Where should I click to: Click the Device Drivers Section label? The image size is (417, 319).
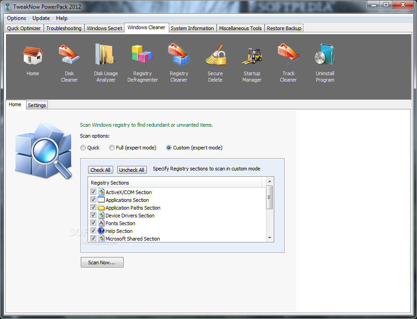(x=130, y=216)
